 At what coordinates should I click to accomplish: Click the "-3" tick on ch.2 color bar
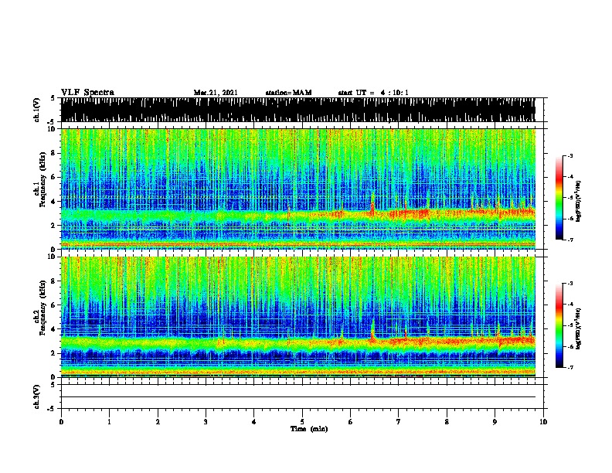(570, 284)
